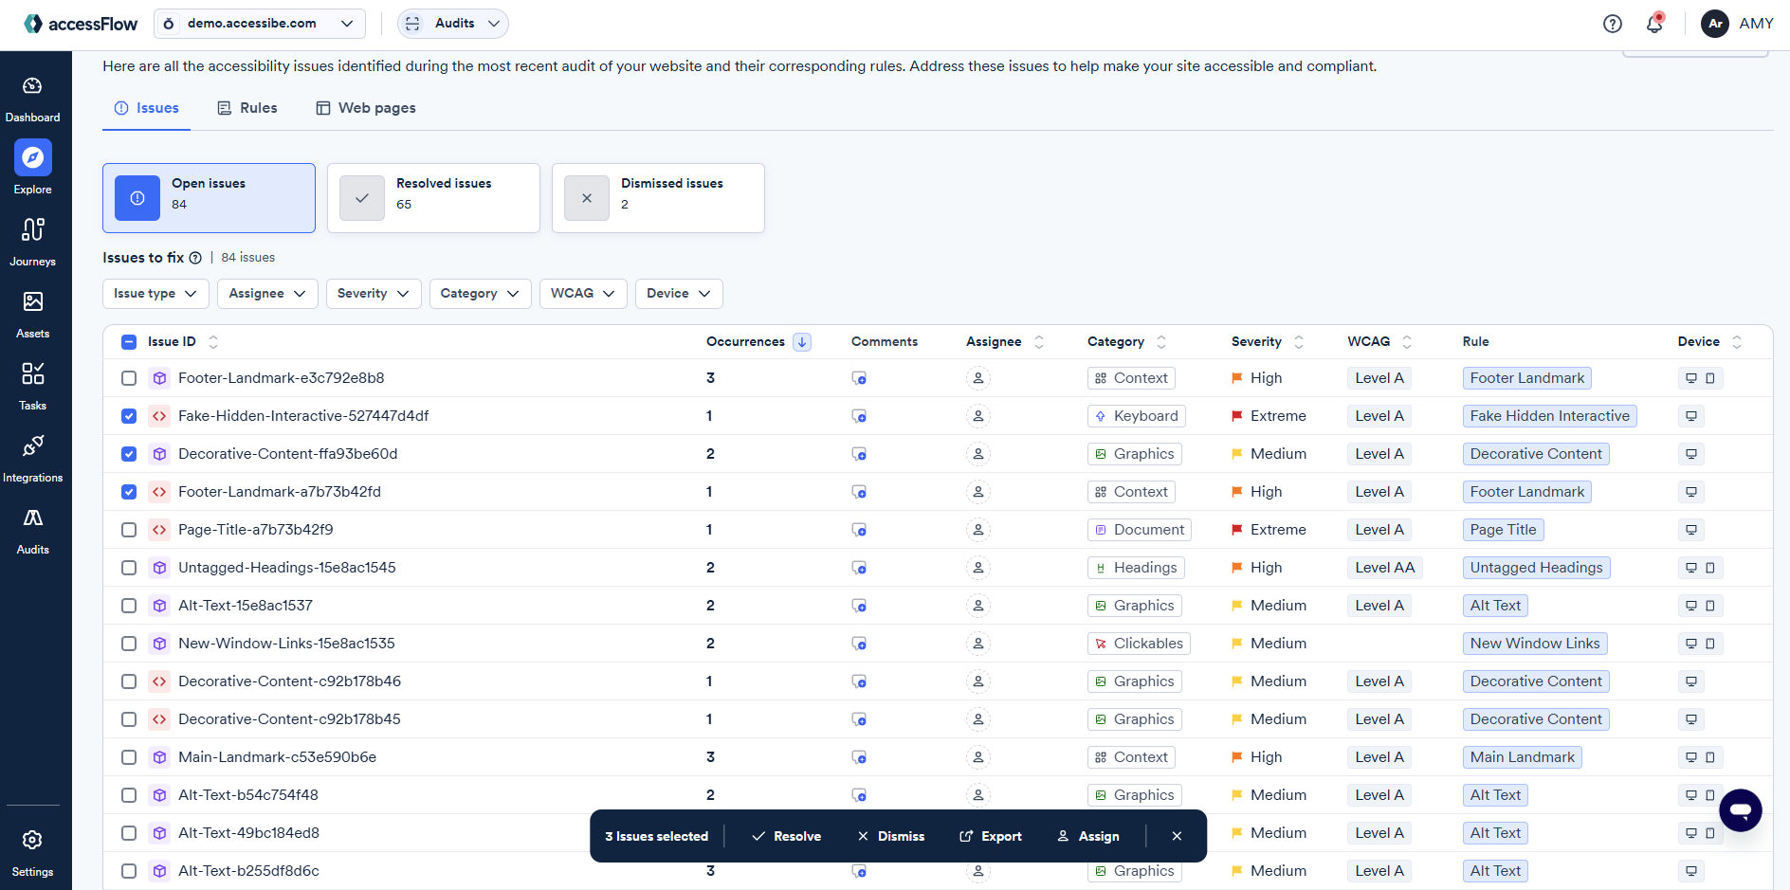This screenshot has width=1790, height=890.
Task: Click assignee icon for Fake-Hidden-Interactive-527447d4df
Action: [978, 416]
